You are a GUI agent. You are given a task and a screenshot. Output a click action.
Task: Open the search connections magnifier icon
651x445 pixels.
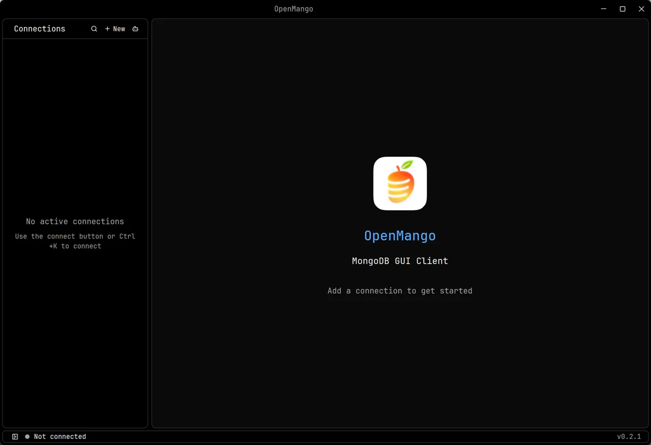pos(94,29)
